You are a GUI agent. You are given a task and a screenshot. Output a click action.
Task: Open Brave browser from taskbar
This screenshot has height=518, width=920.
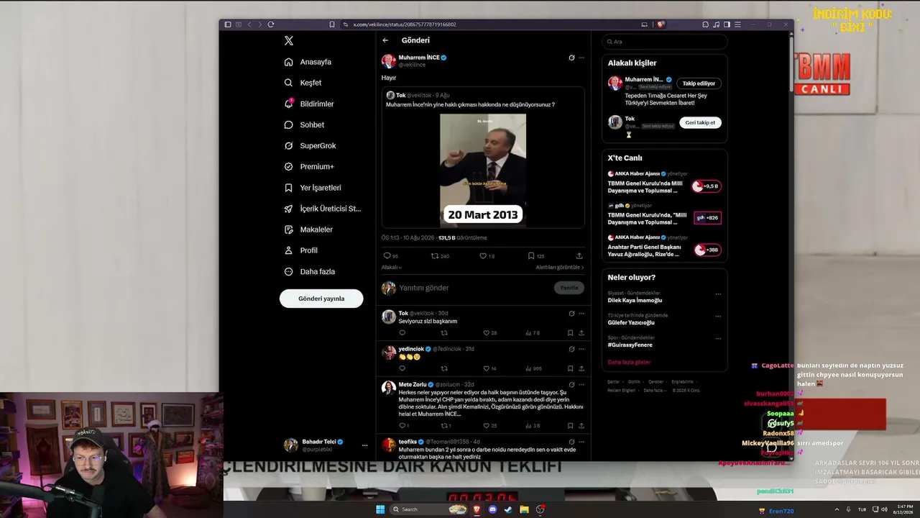(477, 509)
